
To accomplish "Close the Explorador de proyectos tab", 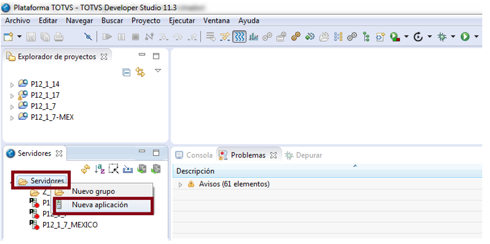I will click(104, 57).
